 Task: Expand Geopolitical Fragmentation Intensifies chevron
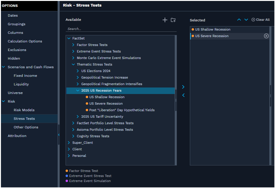(x=78, y=84)
